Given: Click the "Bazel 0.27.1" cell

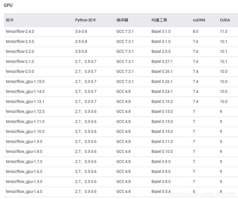Looking at the screenshot, I should point(162,61).
